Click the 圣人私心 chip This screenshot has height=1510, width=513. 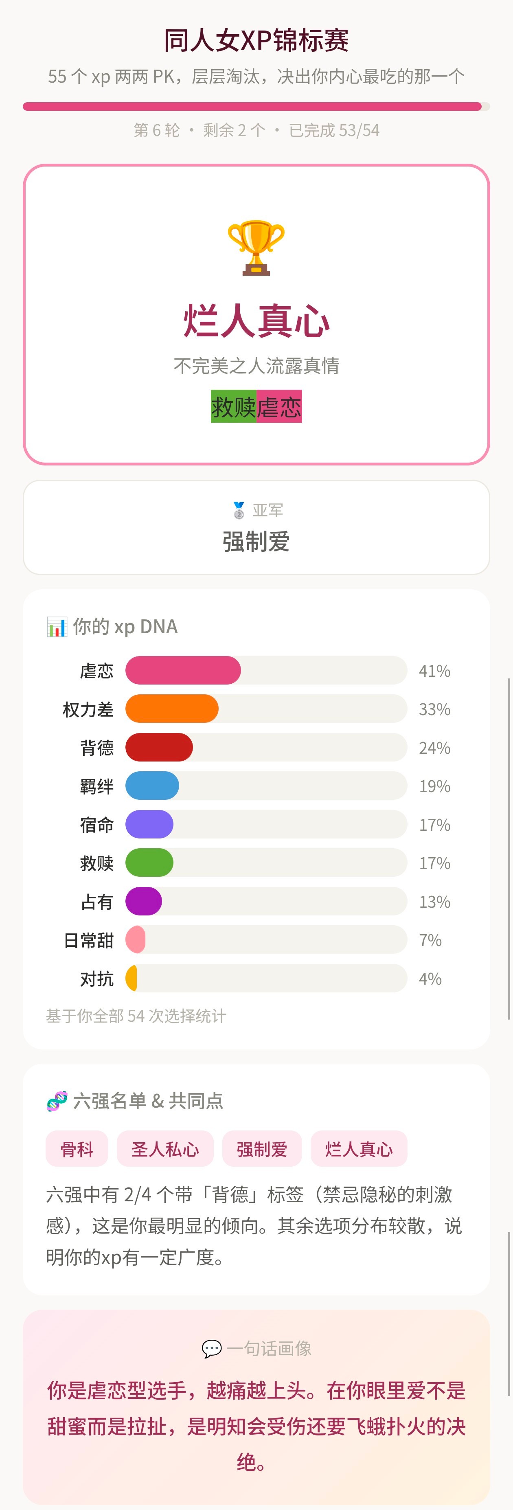(x=165, y=1149)
